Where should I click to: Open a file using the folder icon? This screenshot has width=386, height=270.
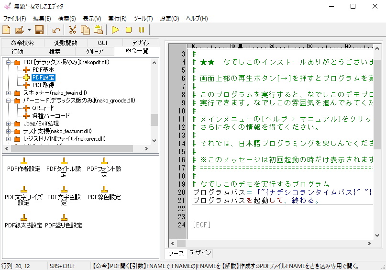click(20, 30)
